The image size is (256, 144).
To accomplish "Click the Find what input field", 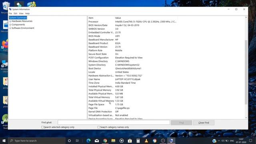I will click(114, 122).
